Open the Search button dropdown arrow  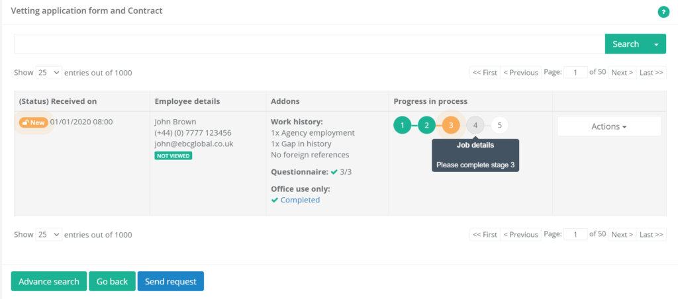(656, 44)
